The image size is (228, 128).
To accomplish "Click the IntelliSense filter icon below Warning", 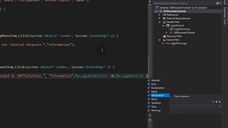I will [x=150, y=116].
